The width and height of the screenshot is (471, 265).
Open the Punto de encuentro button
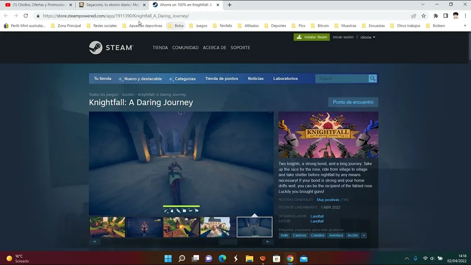tap(353, 102)
